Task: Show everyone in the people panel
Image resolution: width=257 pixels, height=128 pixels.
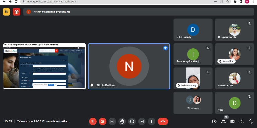Action: (223, 121)
